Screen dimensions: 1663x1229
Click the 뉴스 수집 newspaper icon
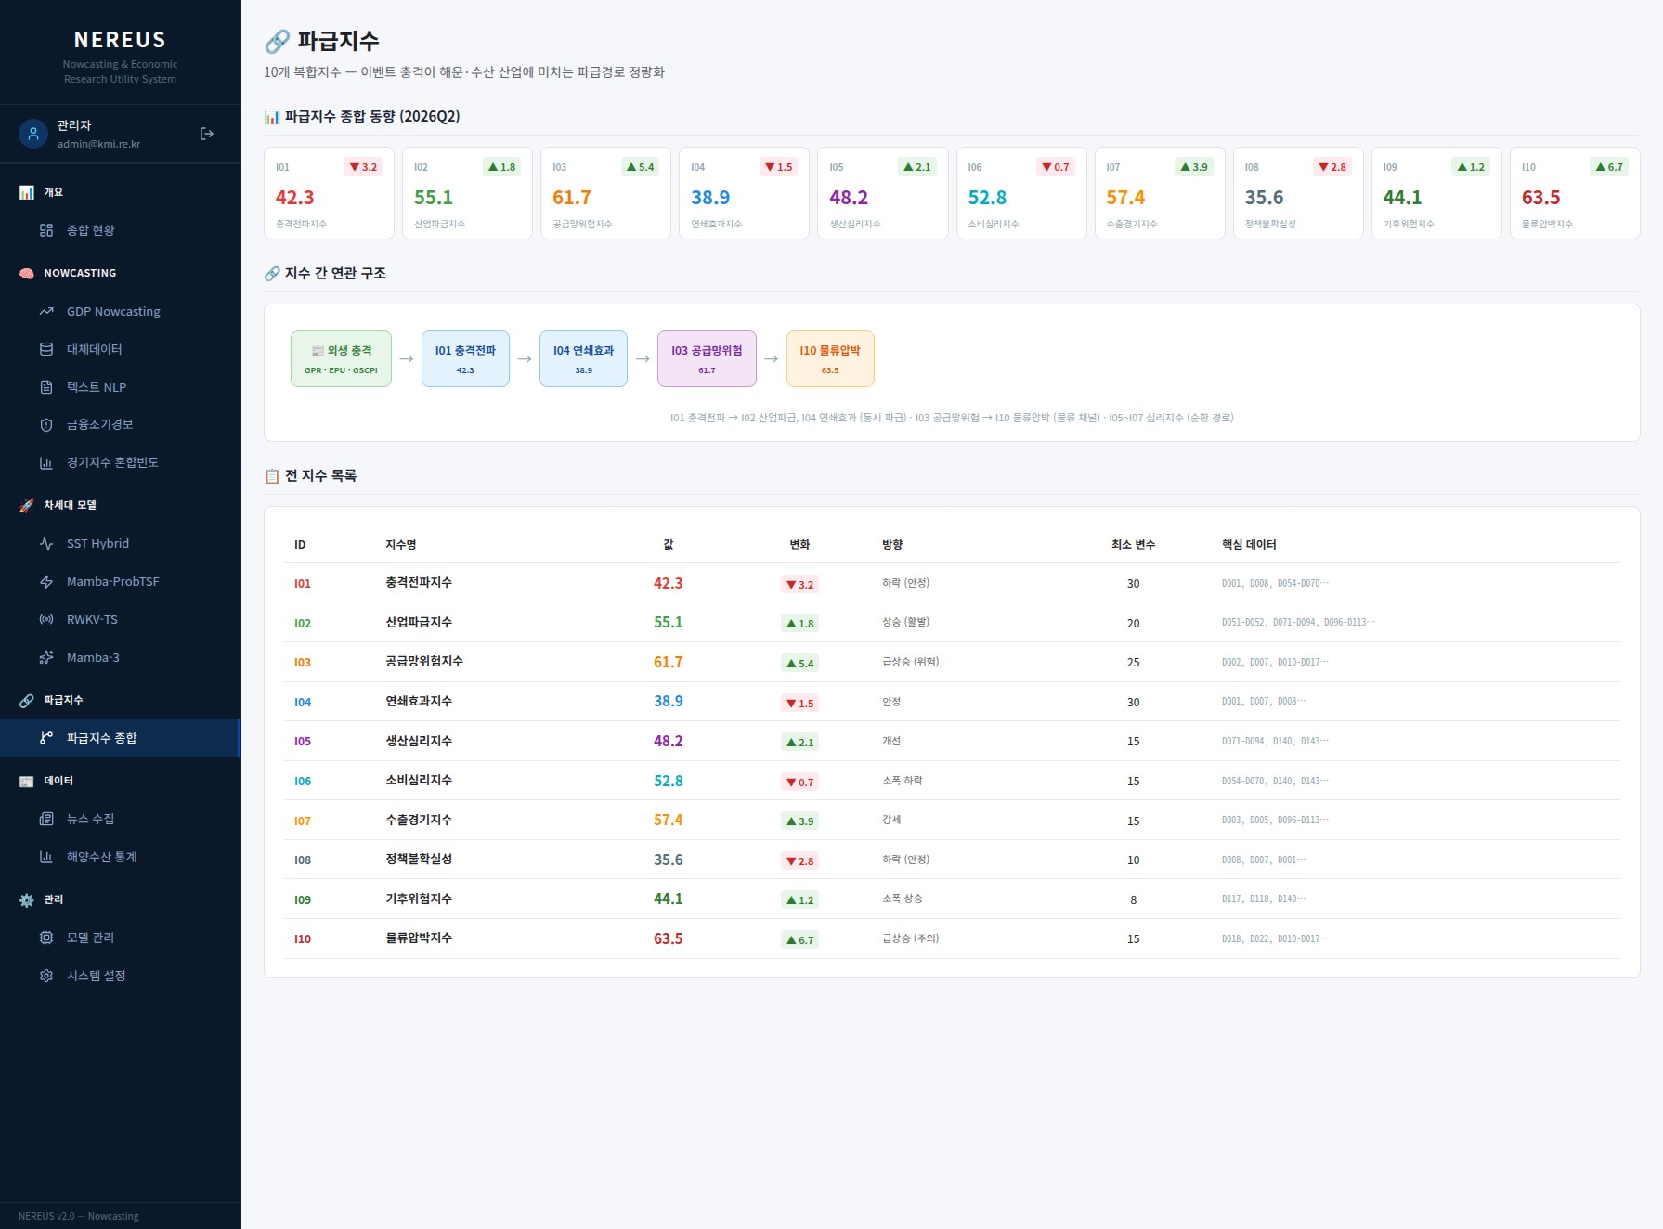46,819
